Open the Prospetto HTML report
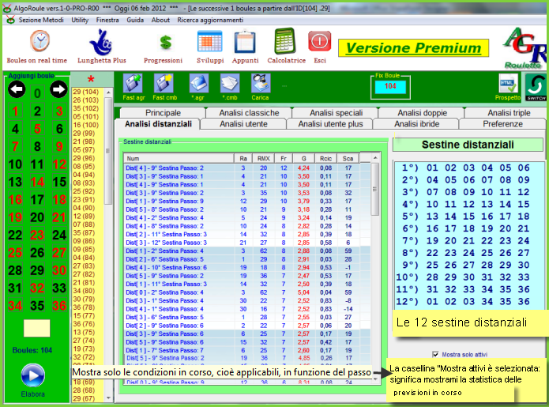 508,83
